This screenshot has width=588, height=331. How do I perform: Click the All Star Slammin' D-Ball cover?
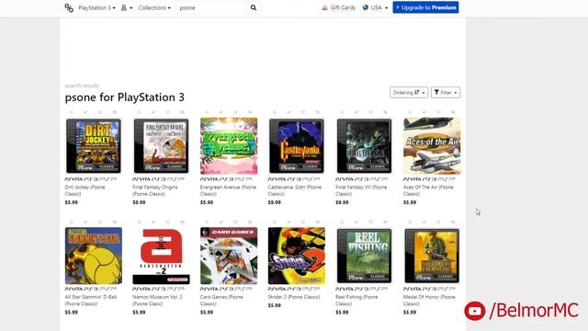coord(94,256)
